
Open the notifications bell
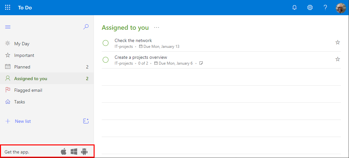[294, 7]
